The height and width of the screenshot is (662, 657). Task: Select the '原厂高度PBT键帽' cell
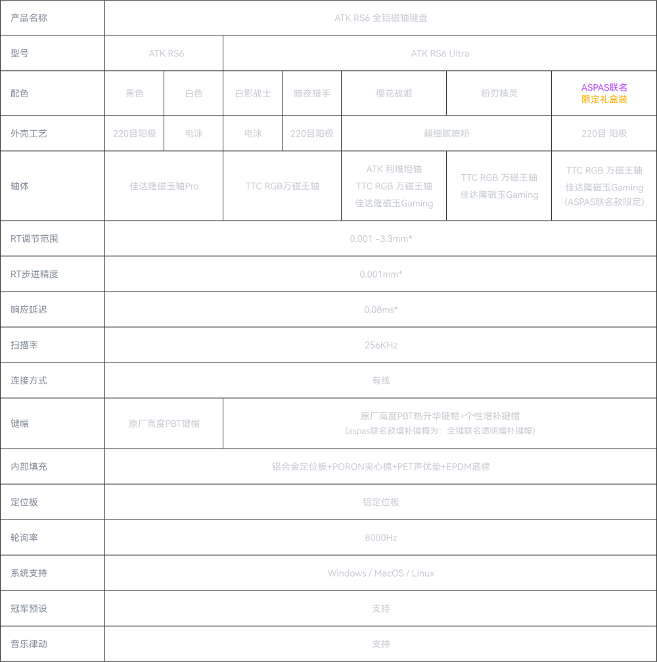click(164, 423)
